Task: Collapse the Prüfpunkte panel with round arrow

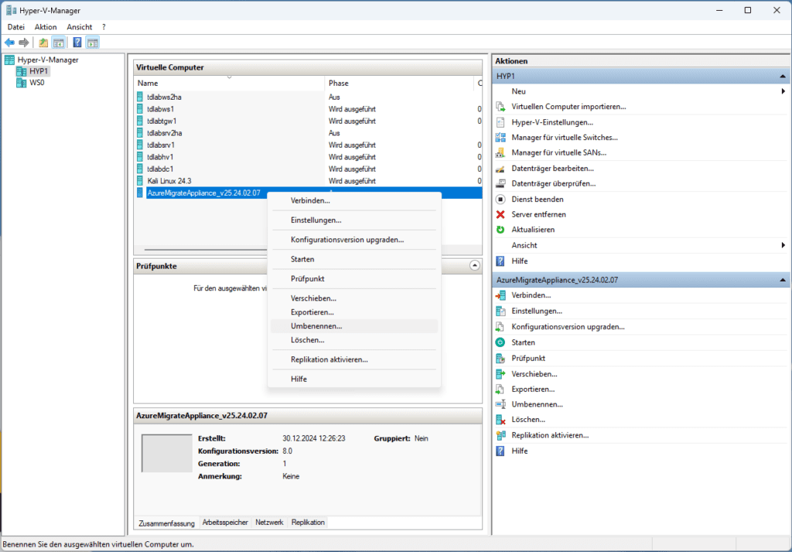Action: click(x=474, y=265)
